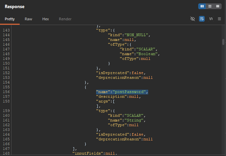Switch to the Raw tab

28,19
